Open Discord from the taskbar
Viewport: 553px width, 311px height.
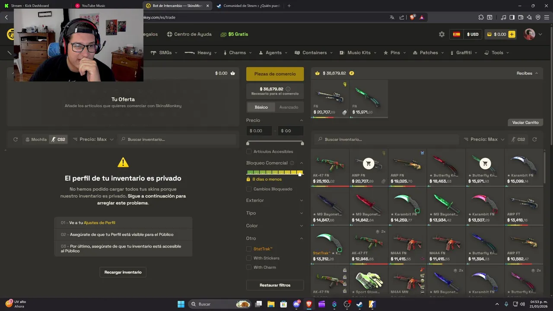(x=296, y=304)
